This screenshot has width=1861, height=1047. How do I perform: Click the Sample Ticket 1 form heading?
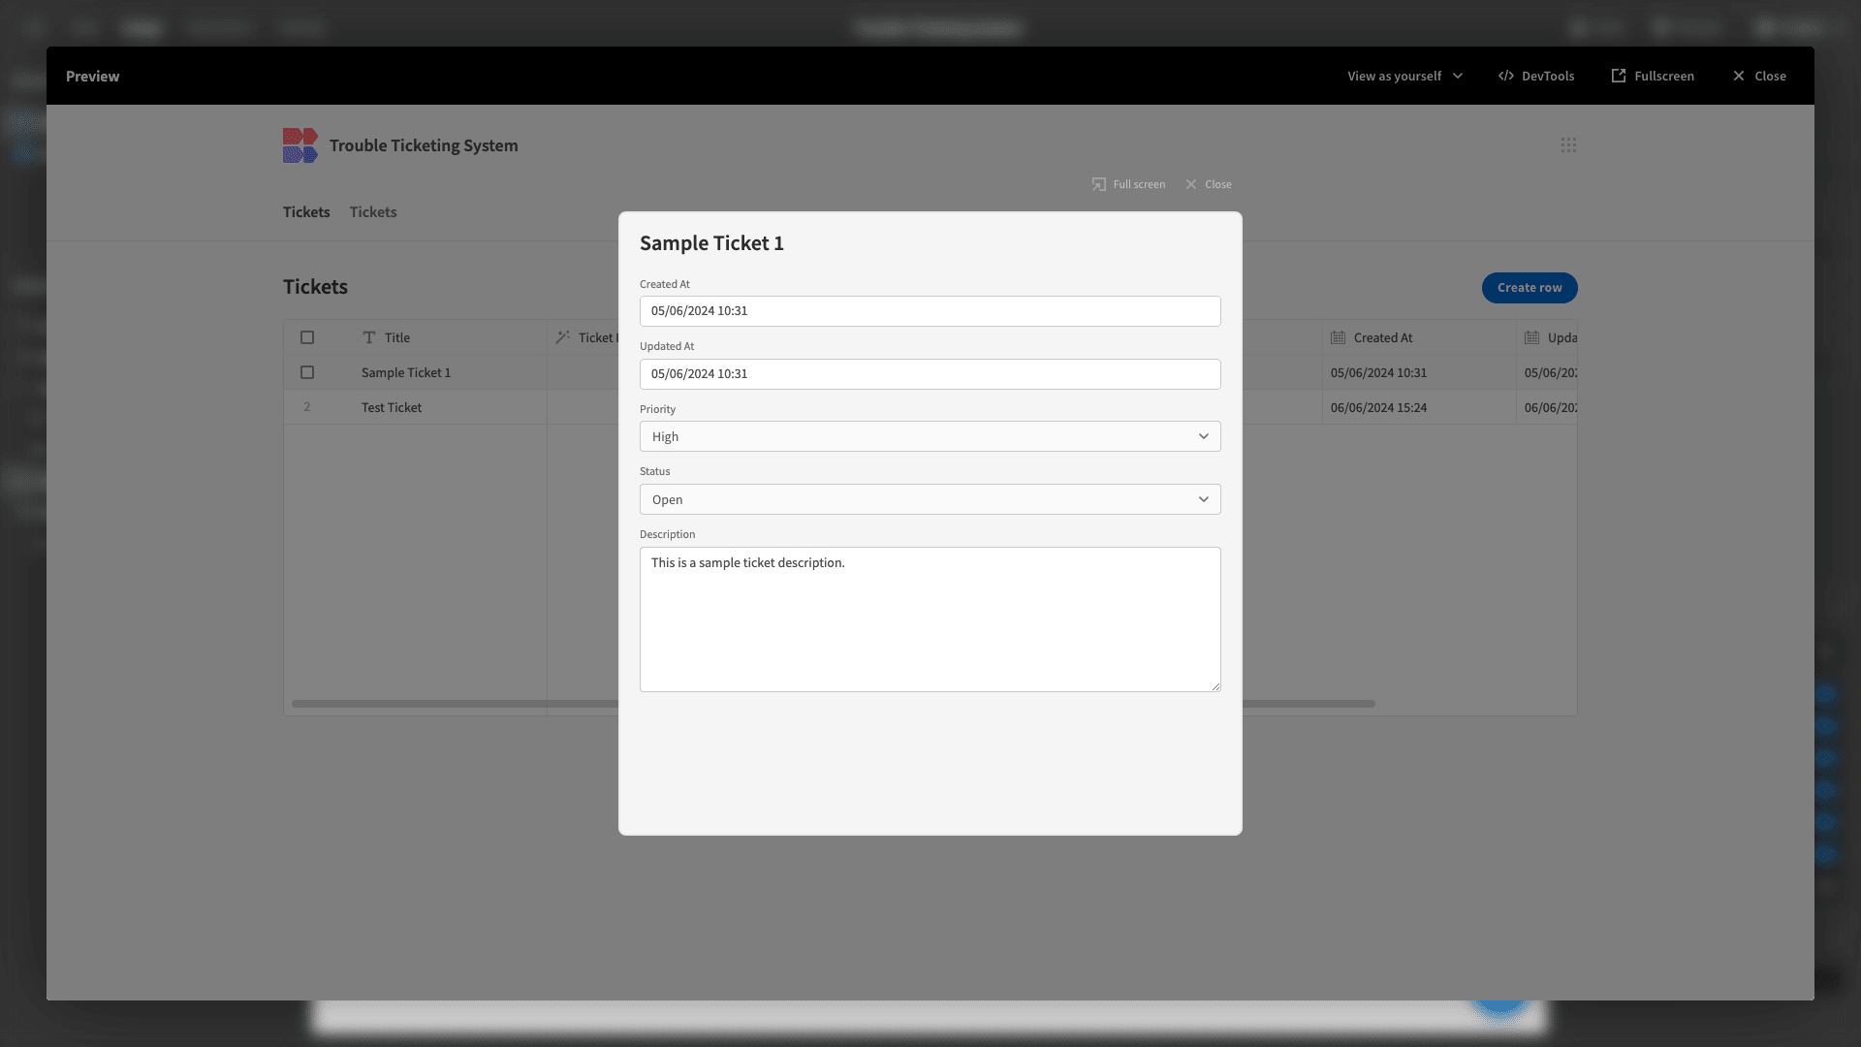(711, 243)
